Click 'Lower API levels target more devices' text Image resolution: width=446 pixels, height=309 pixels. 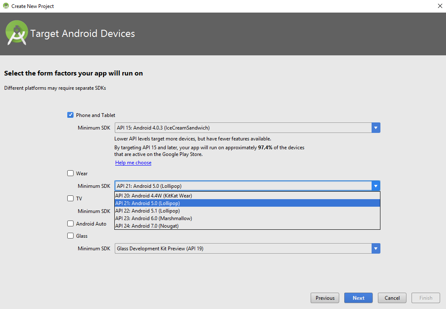pos(193,139)
